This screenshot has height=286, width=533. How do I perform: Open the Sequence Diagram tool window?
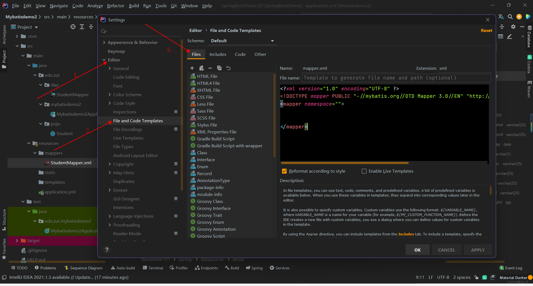[x=83, y=268]
